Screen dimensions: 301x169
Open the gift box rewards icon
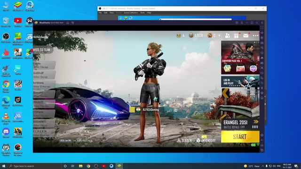click(236, 36)
